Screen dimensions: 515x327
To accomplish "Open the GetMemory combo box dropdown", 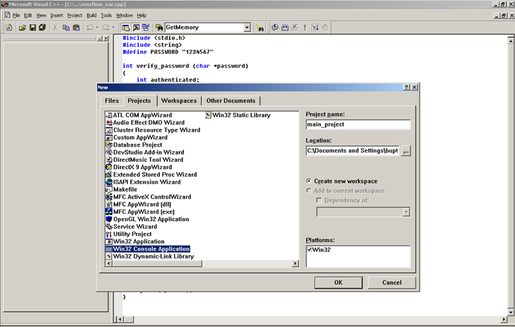I will coord(247,28).
